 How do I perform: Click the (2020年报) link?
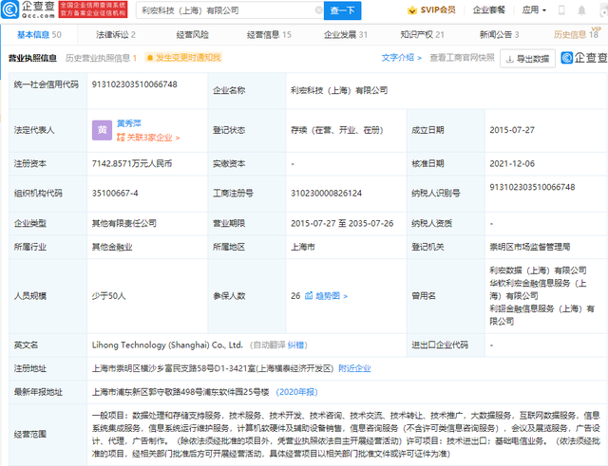pos(296,392)
